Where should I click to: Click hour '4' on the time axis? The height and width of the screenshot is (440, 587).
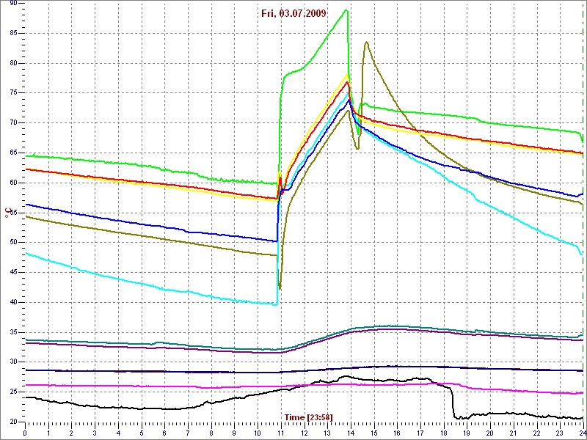click(118, 432)
